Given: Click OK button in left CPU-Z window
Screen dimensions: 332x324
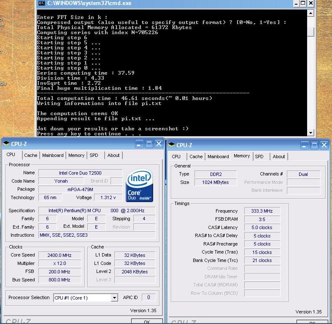Looking at the screenshot, I should point(147,321).
